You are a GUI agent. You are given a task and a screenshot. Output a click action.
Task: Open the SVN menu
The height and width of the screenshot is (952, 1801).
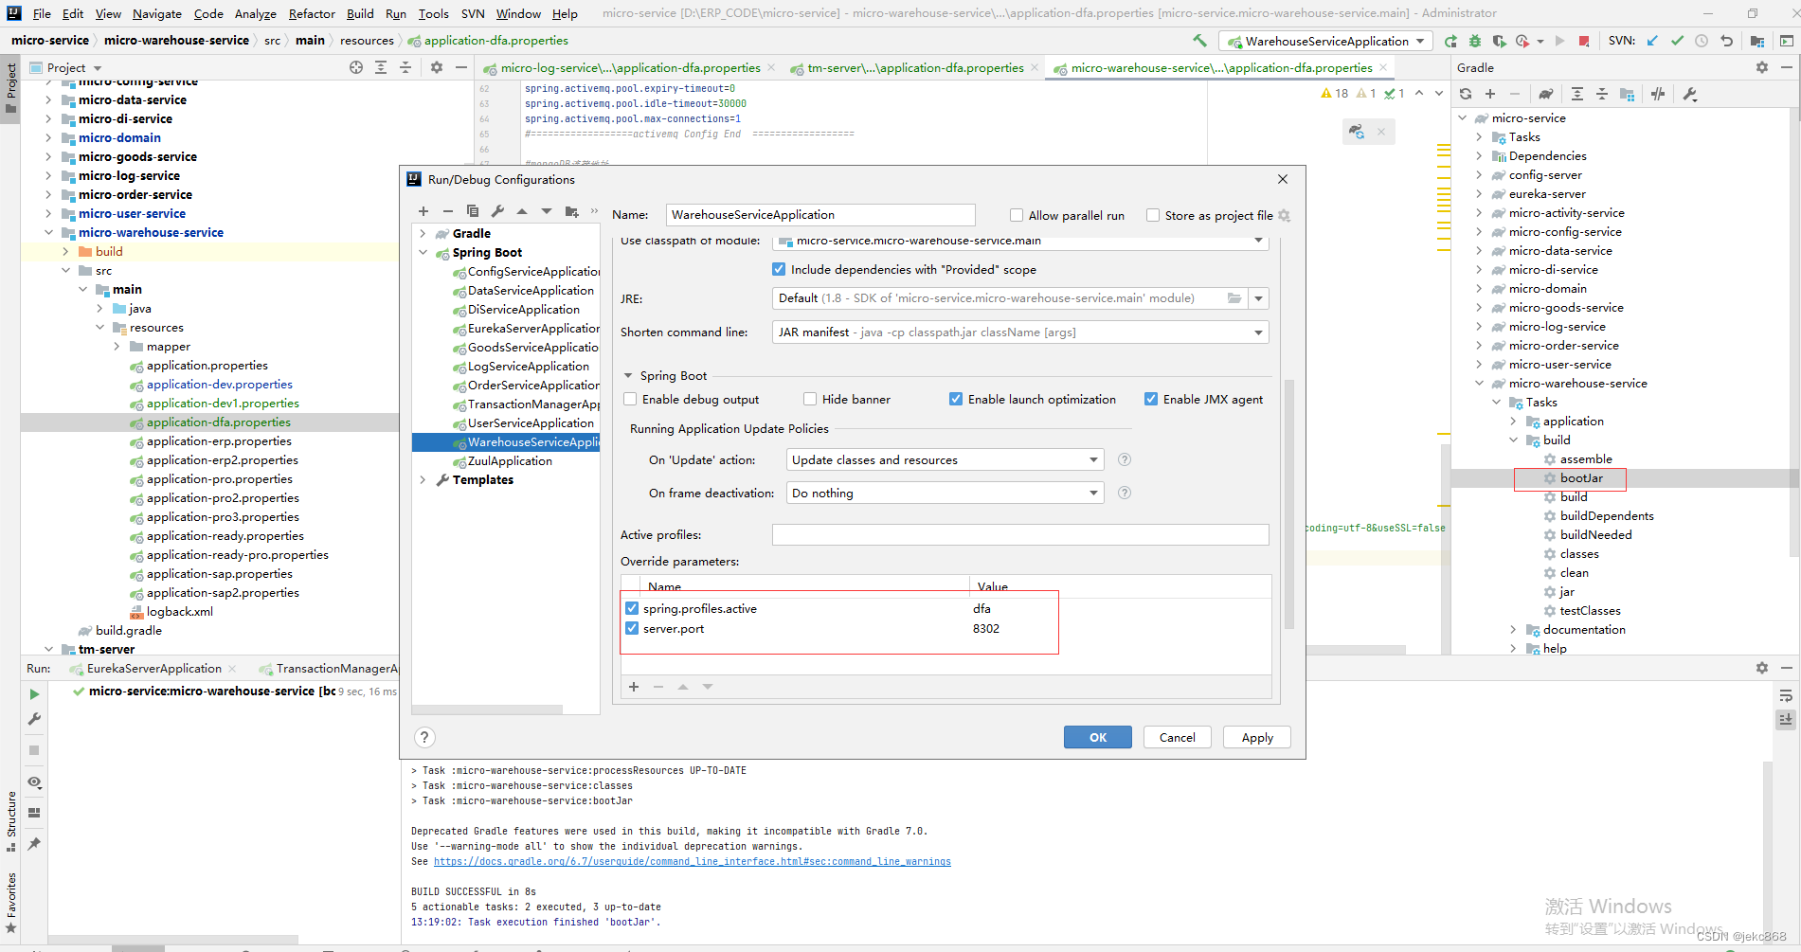(473, 13)
